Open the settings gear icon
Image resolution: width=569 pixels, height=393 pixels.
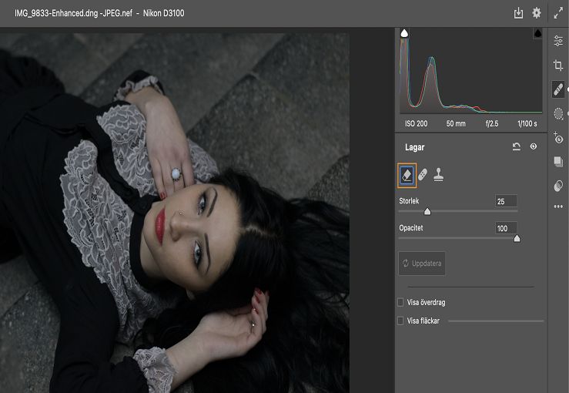537,13
